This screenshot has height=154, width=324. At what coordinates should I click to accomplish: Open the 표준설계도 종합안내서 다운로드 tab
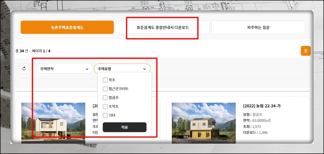163,28
